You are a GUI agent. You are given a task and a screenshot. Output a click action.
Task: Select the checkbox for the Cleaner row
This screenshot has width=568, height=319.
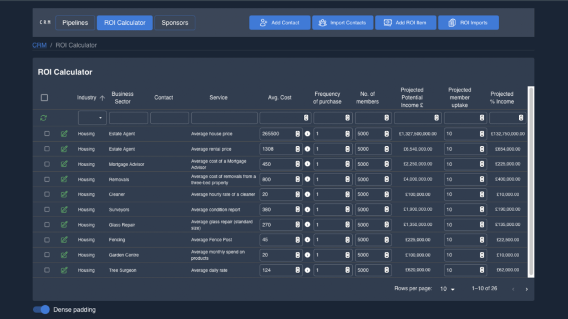pyautogui.click(x=47, y=194)
